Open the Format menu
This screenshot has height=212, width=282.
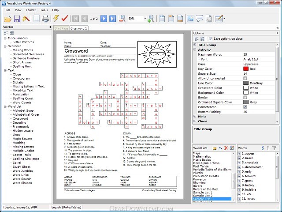click(x=30, y=10)
